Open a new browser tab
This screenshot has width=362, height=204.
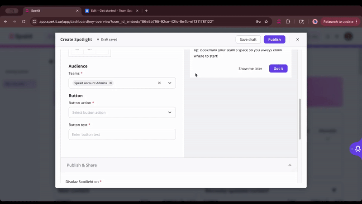146,10
